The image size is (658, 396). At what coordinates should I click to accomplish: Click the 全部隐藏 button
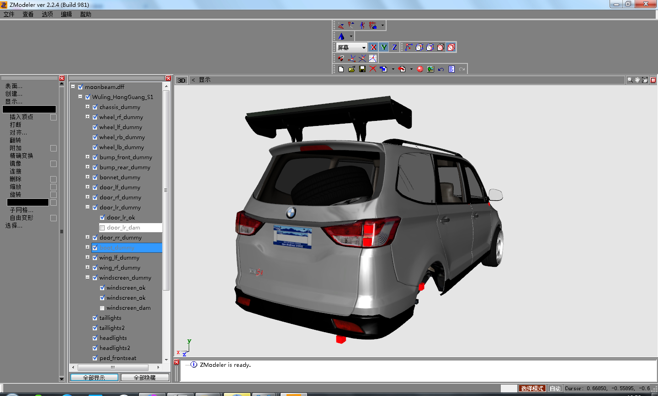(144, 377)
